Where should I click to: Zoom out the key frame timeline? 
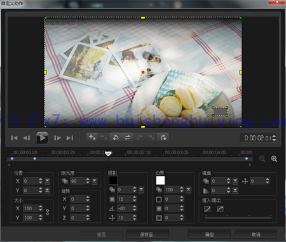[x=262, y=159]
